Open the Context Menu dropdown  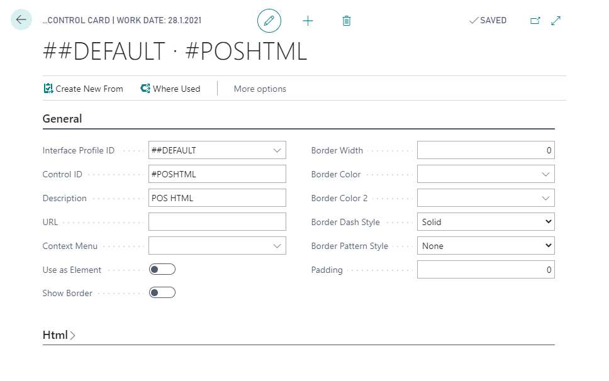click(277, 246)
